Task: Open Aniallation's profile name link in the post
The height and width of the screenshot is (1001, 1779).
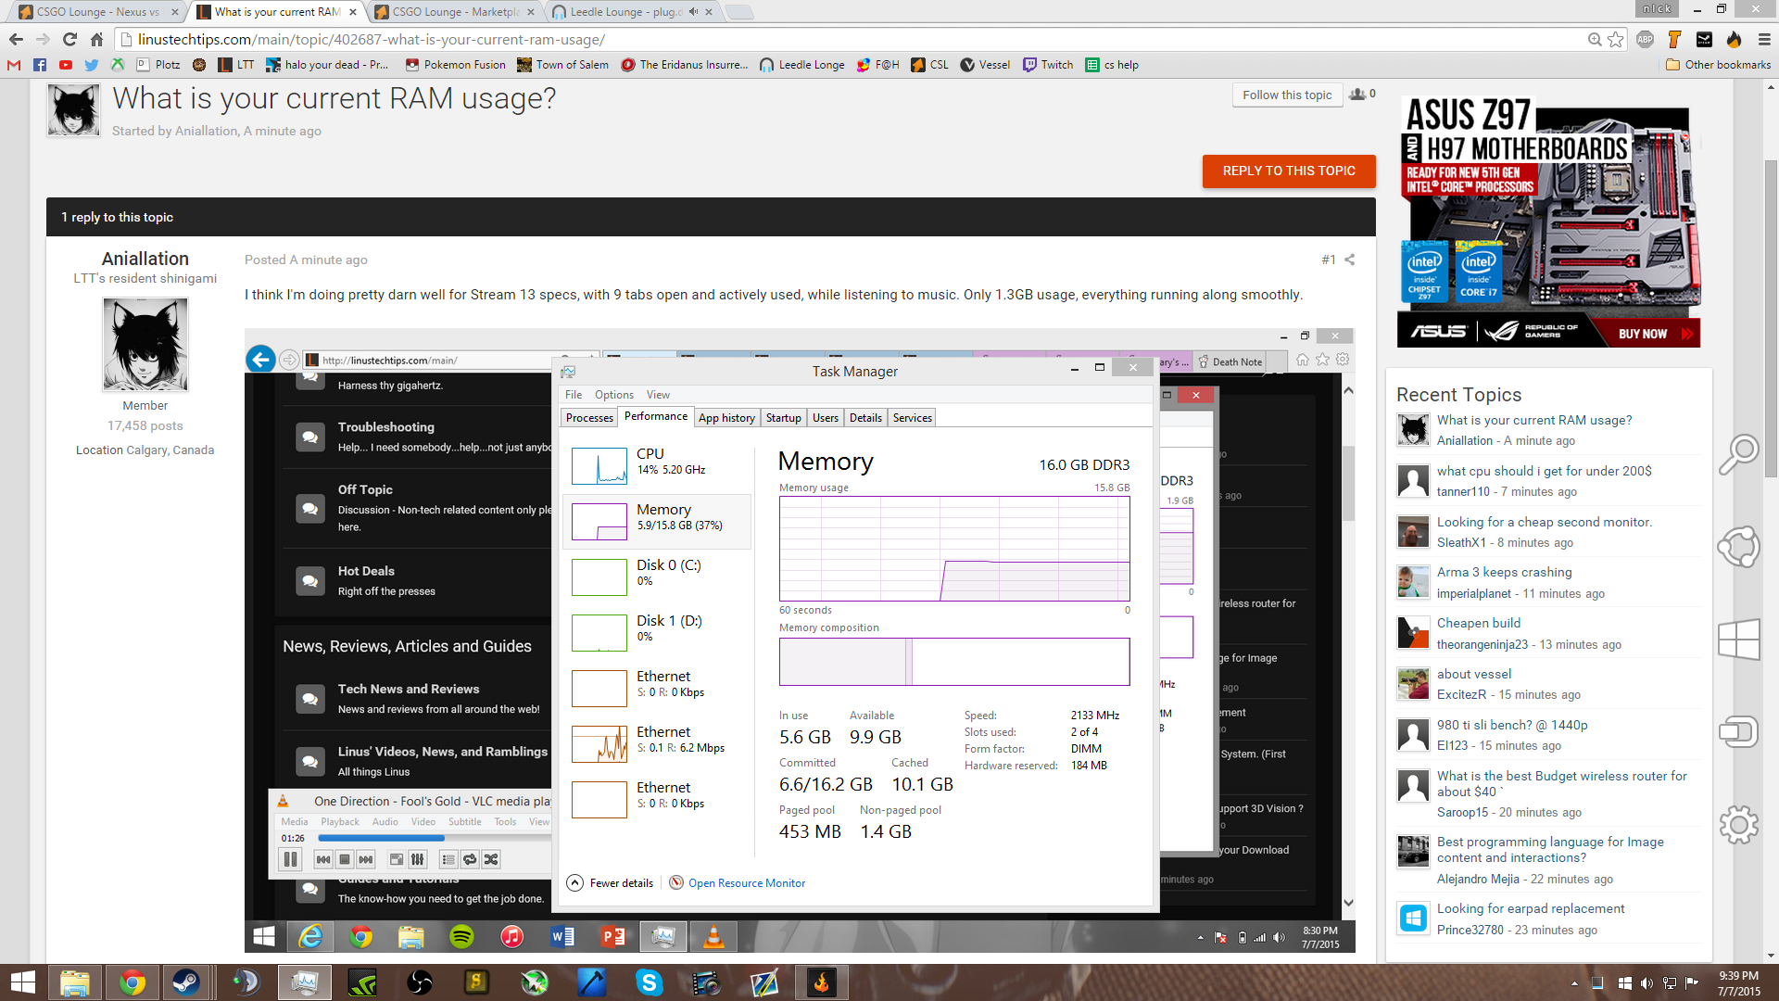Action: point(145,259)
